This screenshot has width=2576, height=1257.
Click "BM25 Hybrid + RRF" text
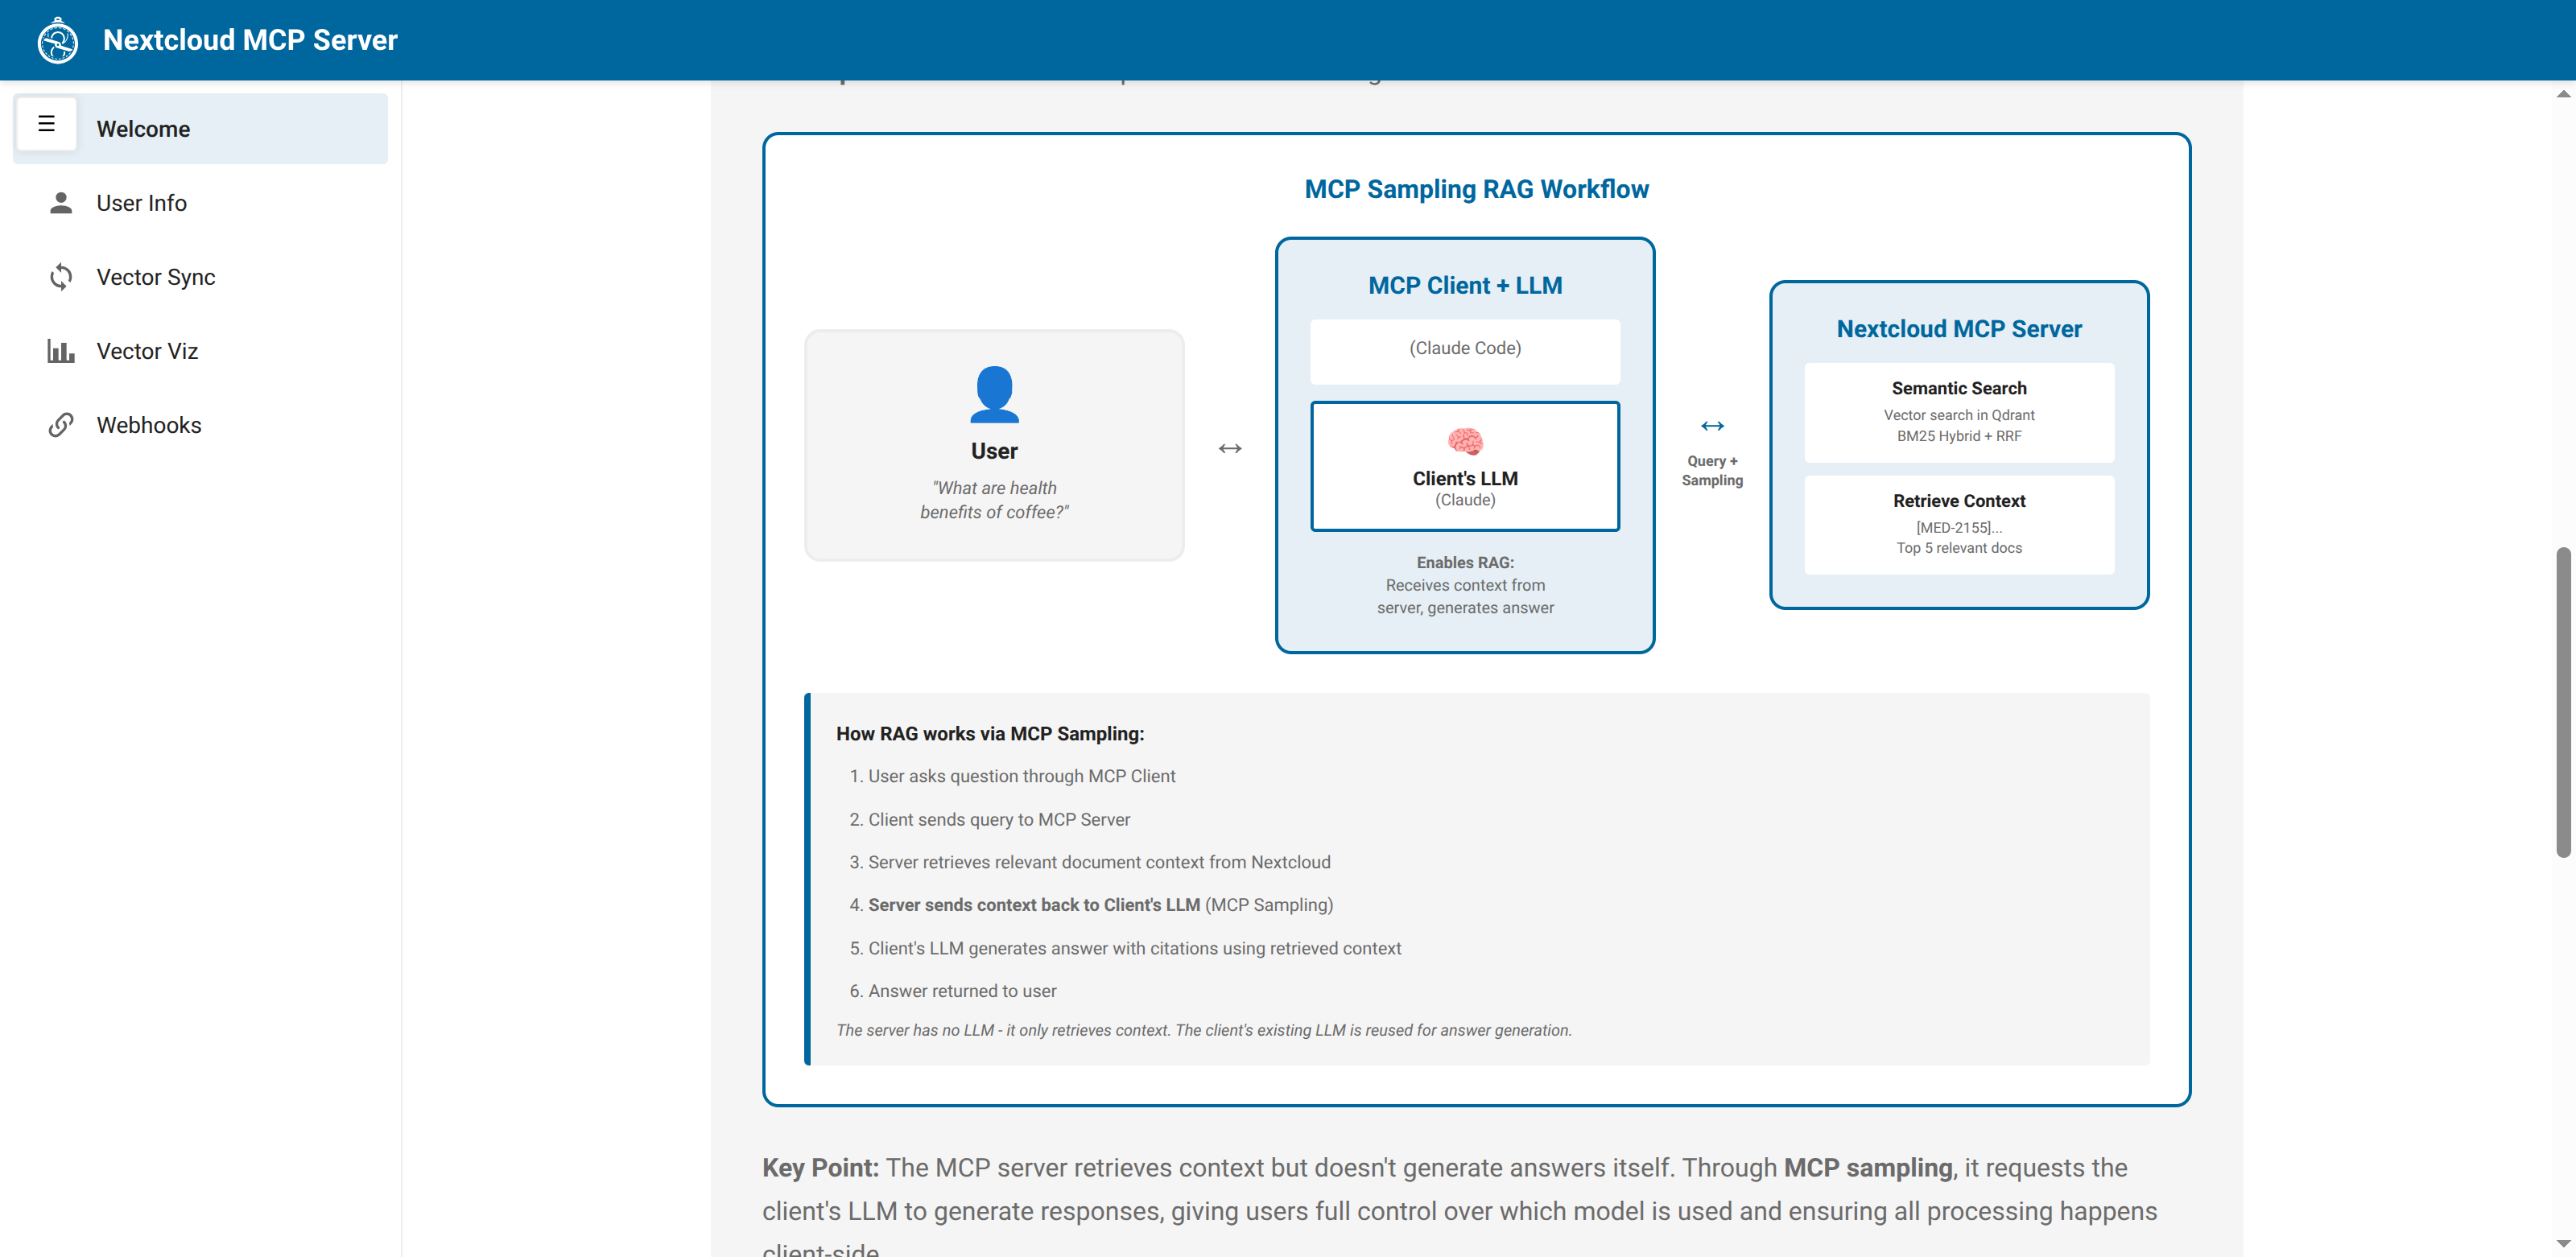pyautogui.click(x=1959, y=436)
